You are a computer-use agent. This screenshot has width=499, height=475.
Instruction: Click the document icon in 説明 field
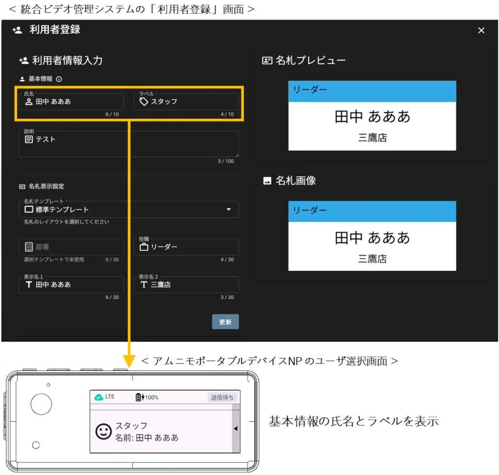point(29,139)
